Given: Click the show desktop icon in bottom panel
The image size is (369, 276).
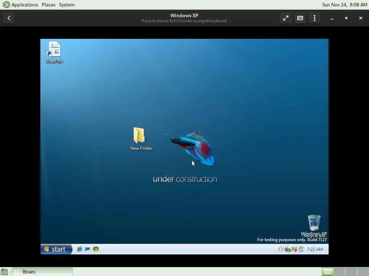Looking at the screenshot, I should (x=4, y=272).
